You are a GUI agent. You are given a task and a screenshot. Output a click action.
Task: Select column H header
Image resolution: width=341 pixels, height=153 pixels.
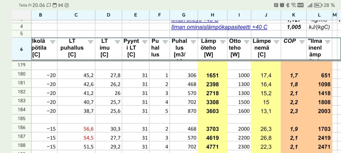click(x=212, y=15)
